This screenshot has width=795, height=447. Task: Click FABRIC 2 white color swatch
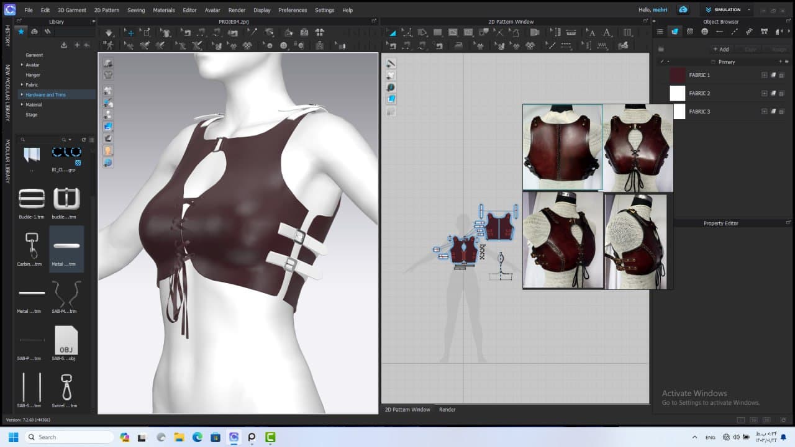tap(677, 93)
